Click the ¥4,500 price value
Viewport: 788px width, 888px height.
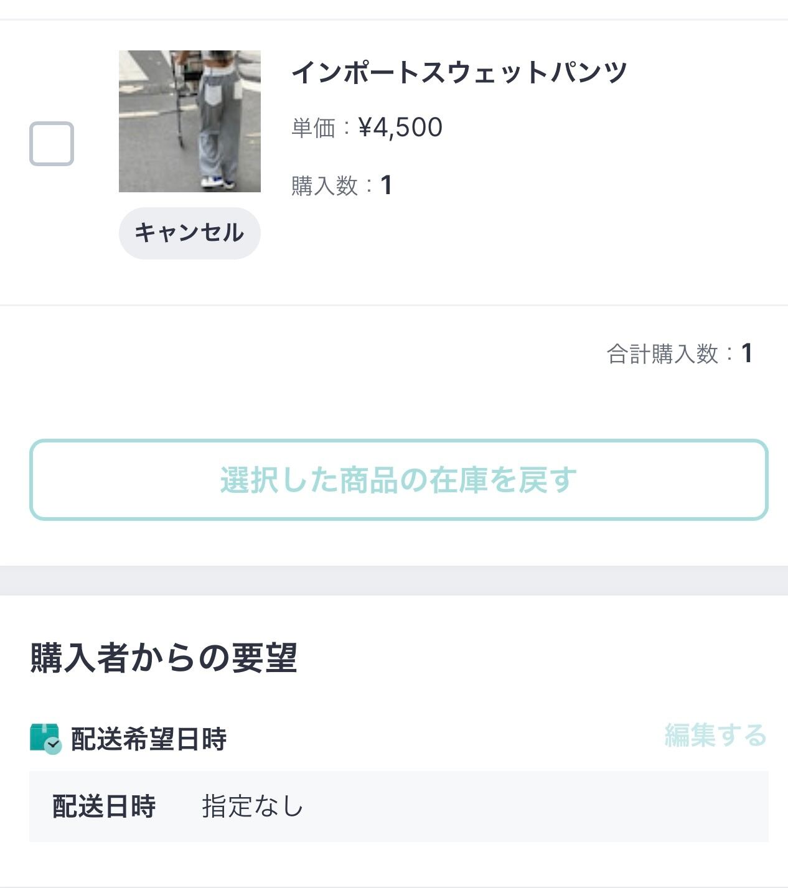400,128
